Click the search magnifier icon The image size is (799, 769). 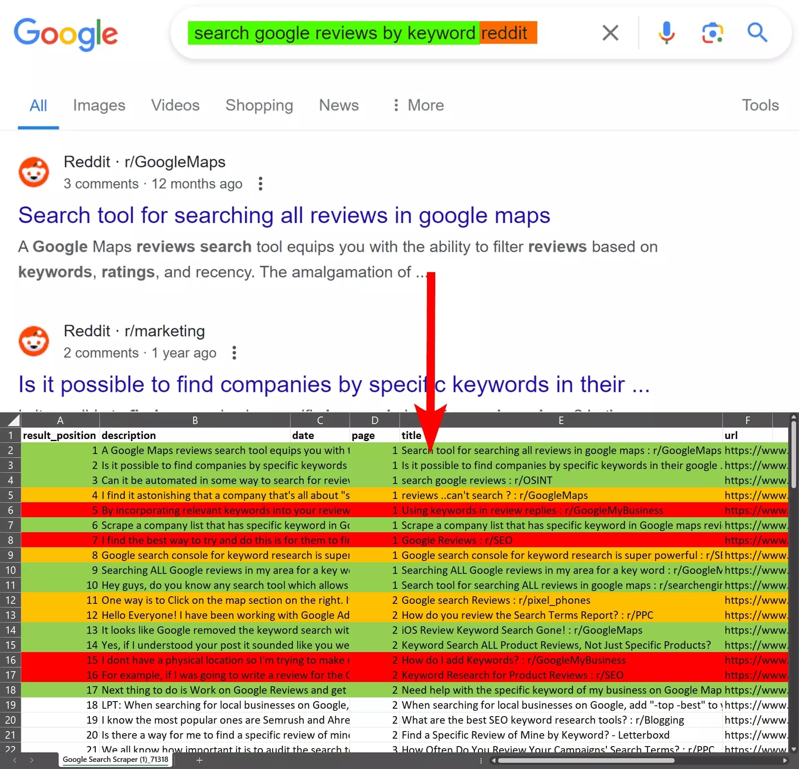tap(757, 33)
